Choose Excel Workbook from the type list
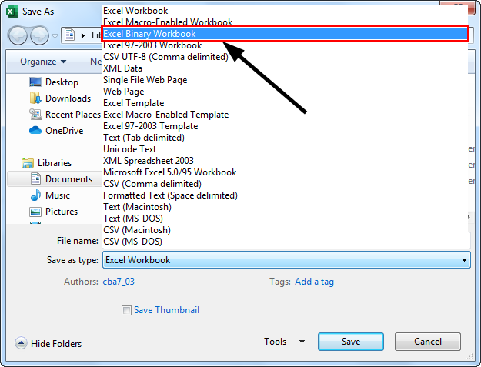Screen dimensions: 481x367 pyautogui.click(x=284, y=11)
